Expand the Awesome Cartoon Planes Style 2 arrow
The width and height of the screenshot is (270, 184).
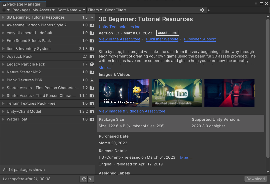(x=3, y=25)
